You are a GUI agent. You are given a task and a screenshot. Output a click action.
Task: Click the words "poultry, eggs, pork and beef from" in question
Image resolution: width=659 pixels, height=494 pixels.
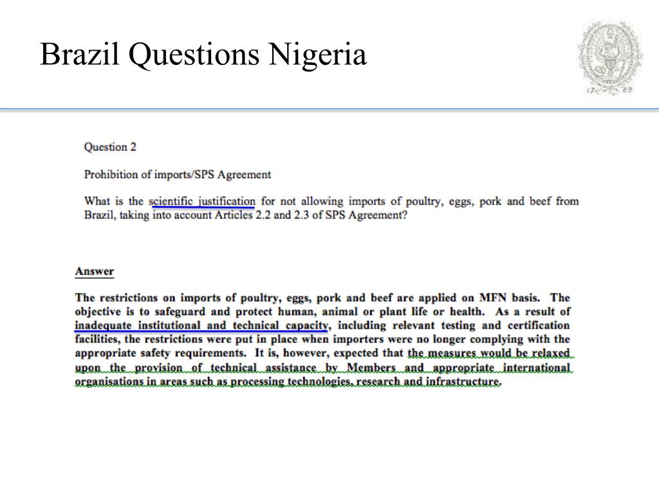[492, 201]
